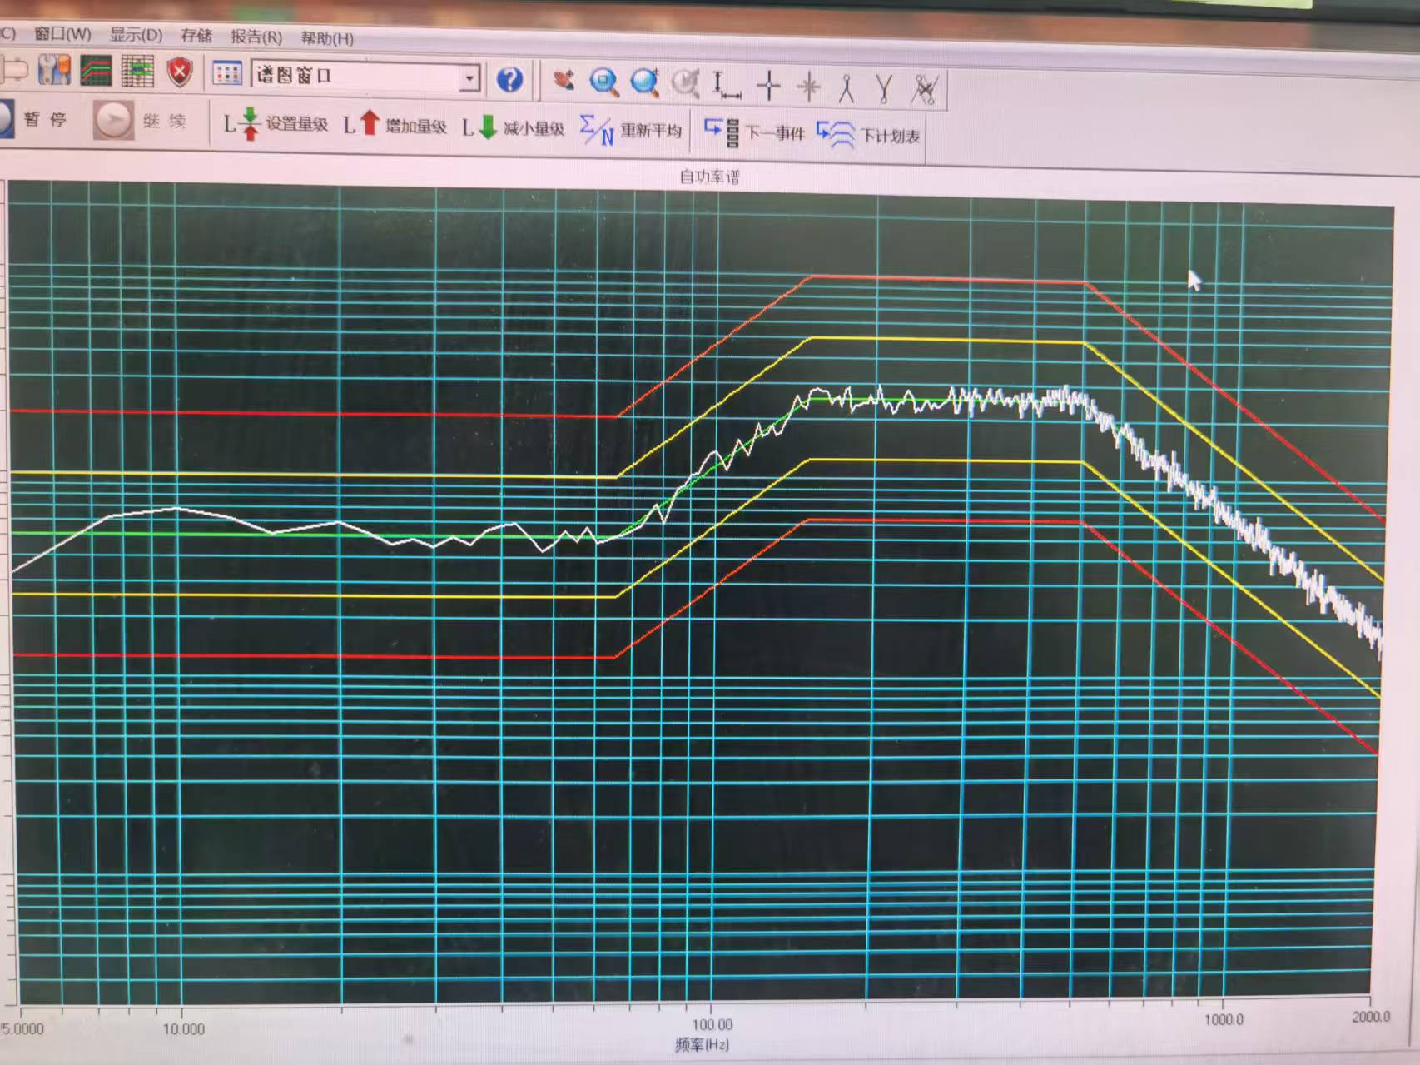Click the axis range measurement icon

click(x=726, y=85)
